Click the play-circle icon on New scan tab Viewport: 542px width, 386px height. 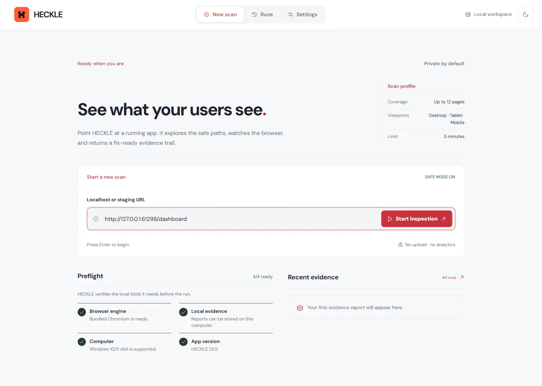pyautogui.click(x=207, y=14)
